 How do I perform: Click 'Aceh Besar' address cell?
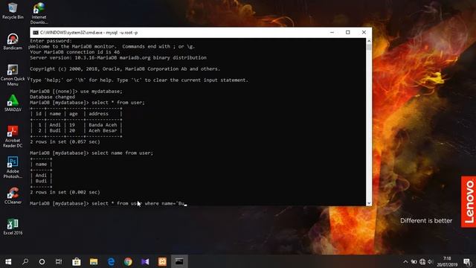103,131
